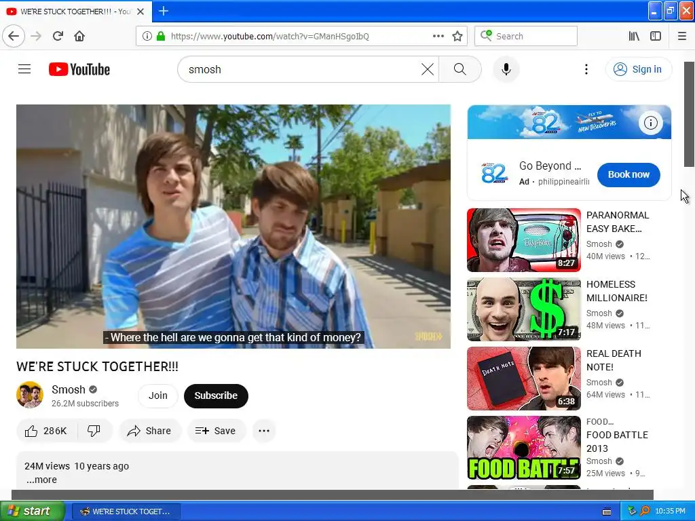Open the Windows start menu
Image resolution: width=695 pixels, height=521 pixels.
click(33, 511)
